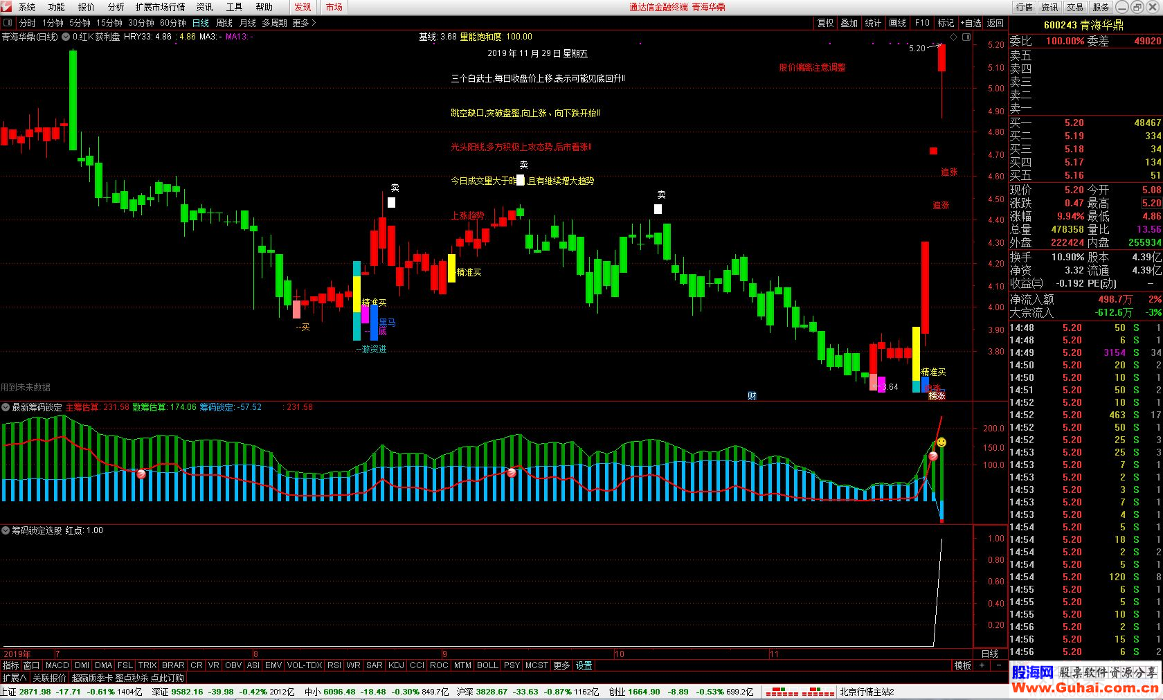Open the 日线 period selector at bottom right
This screenshot has width=1163, height=700.
click(x=990, y=654)
